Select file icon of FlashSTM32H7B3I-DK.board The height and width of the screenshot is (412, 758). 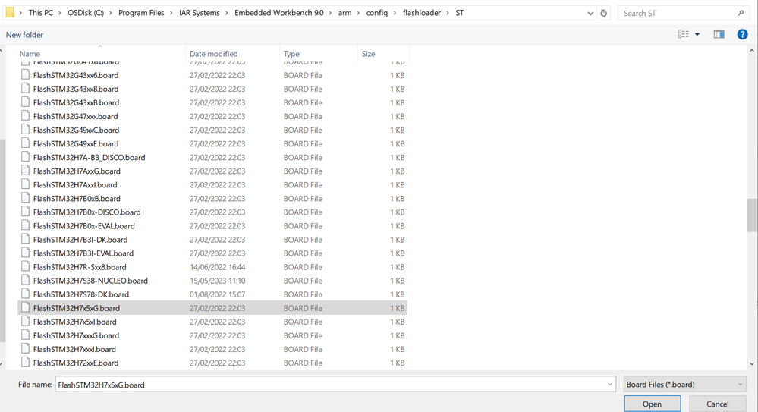25,239
